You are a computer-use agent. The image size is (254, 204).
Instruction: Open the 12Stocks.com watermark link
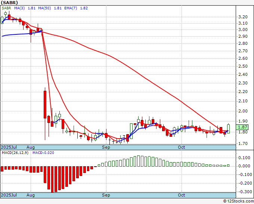point(238,201)
